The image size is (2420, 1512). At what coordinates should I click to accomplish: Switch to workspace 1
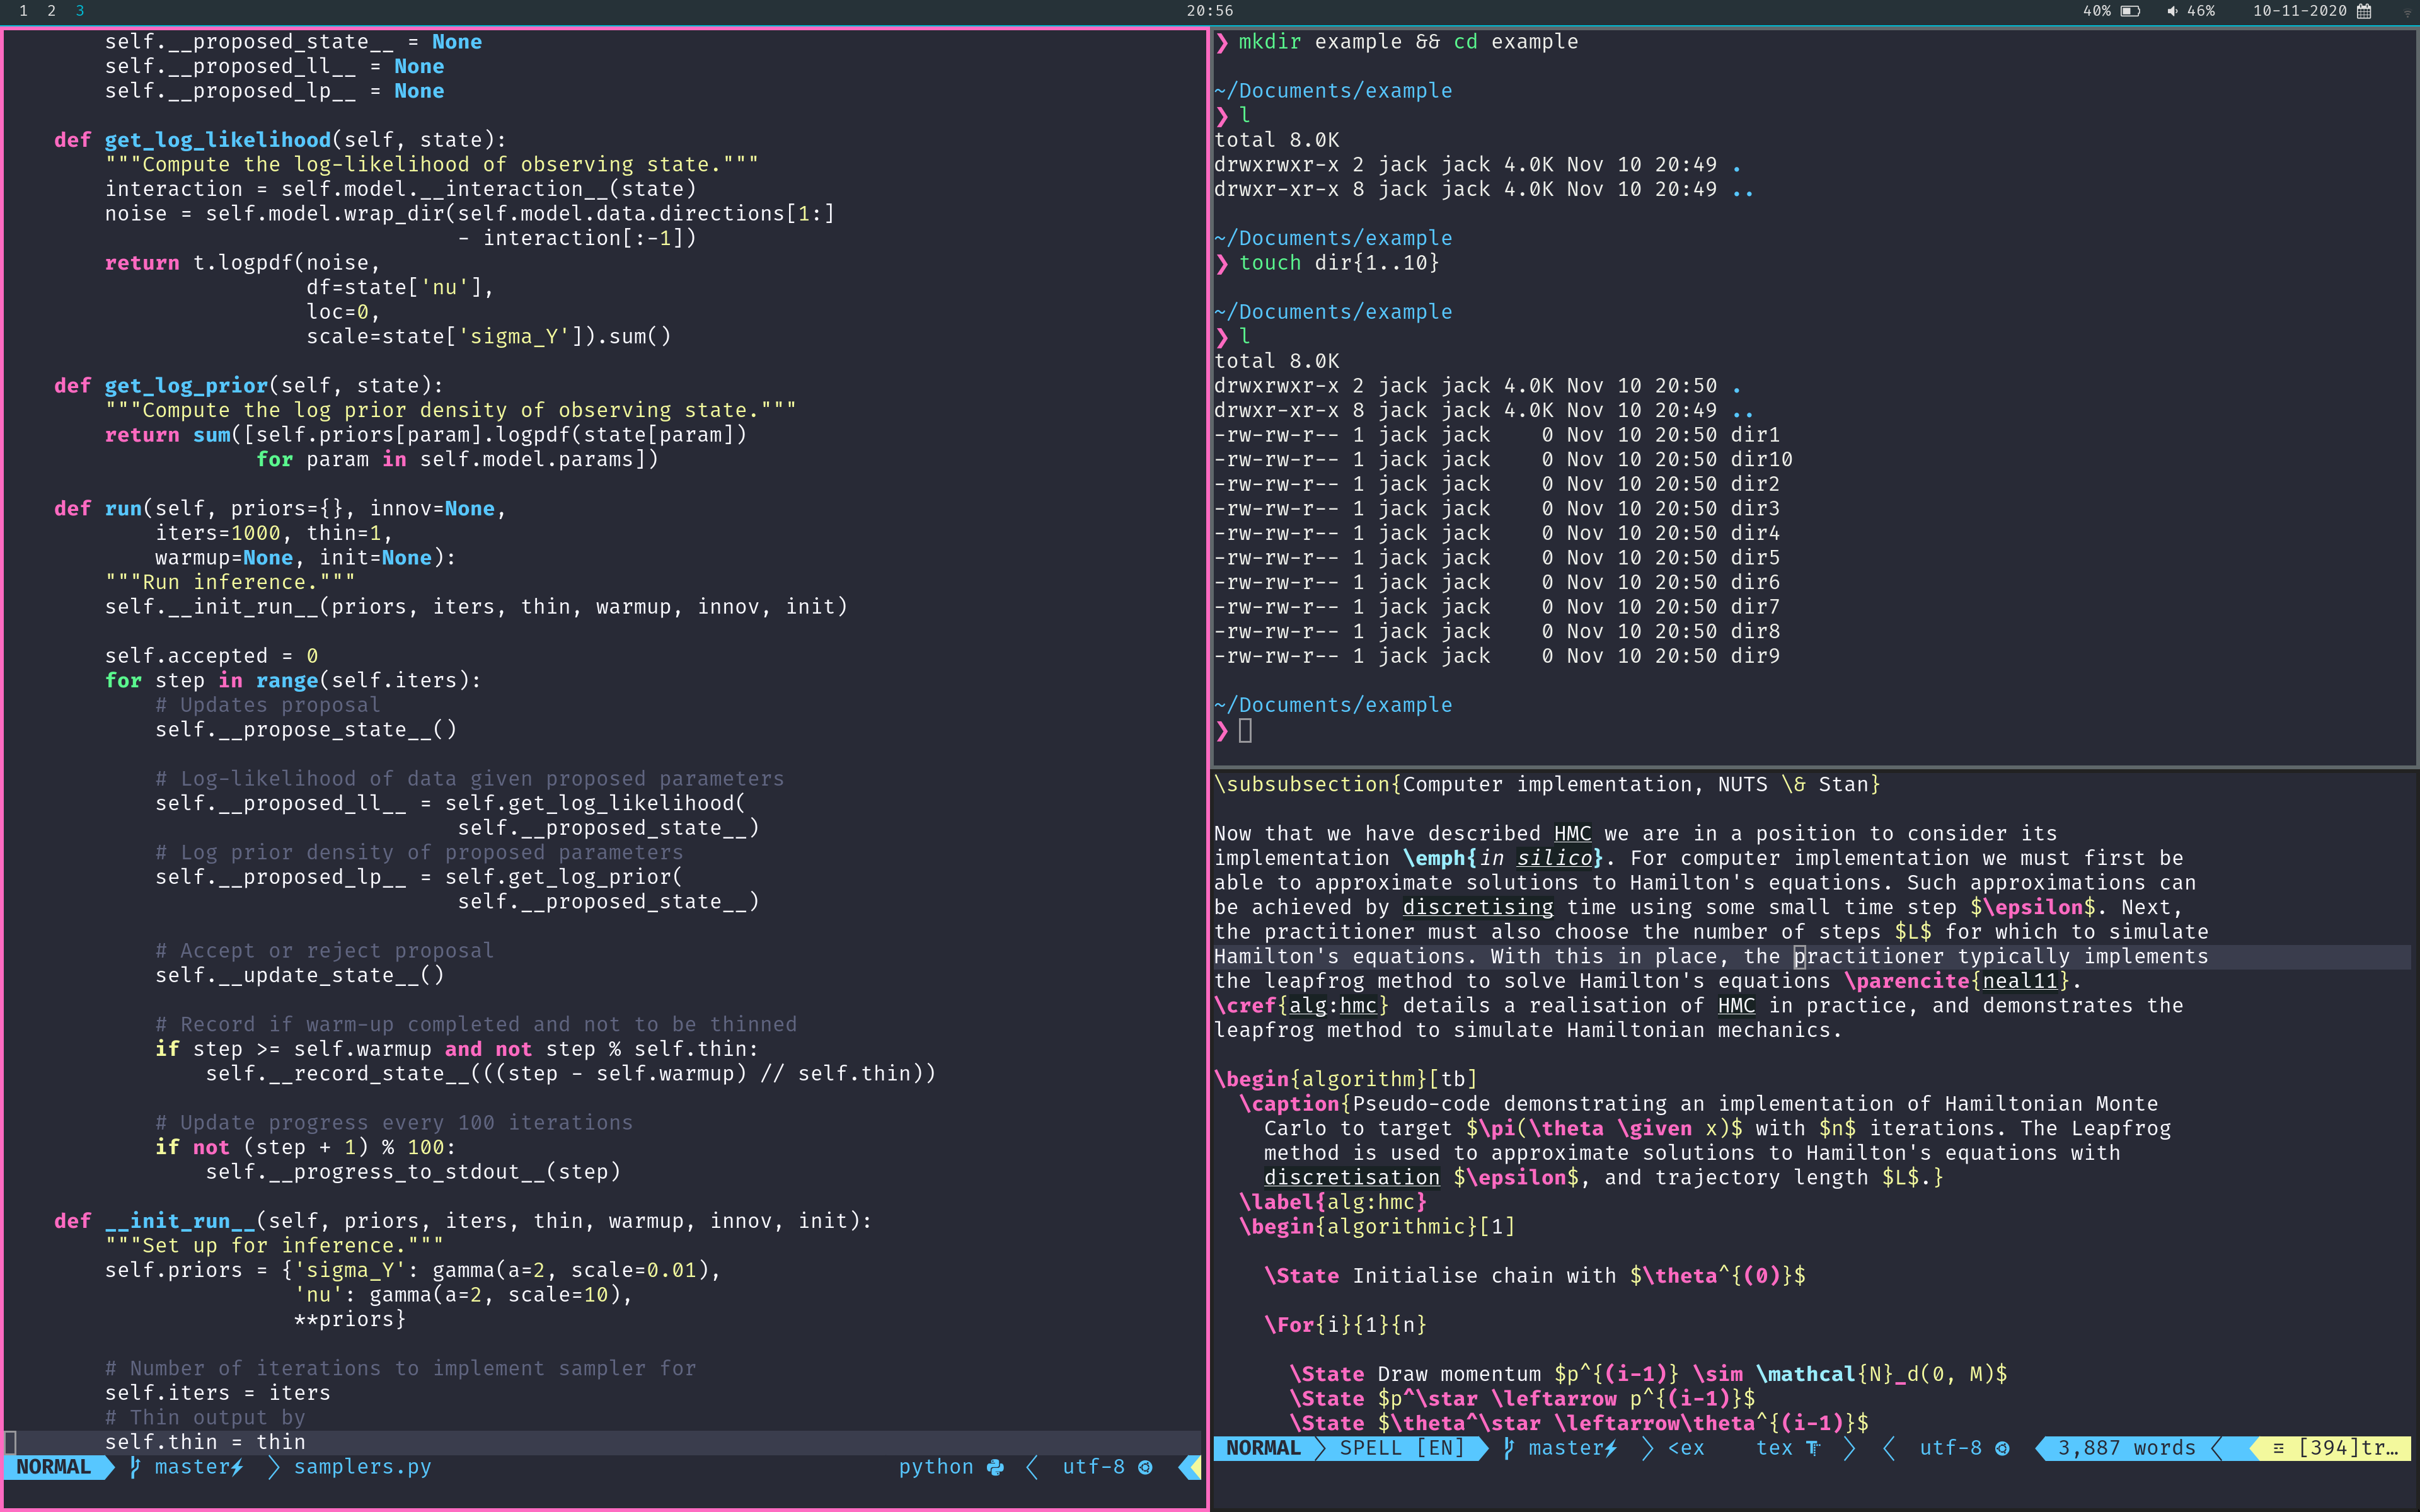[23, 11]
